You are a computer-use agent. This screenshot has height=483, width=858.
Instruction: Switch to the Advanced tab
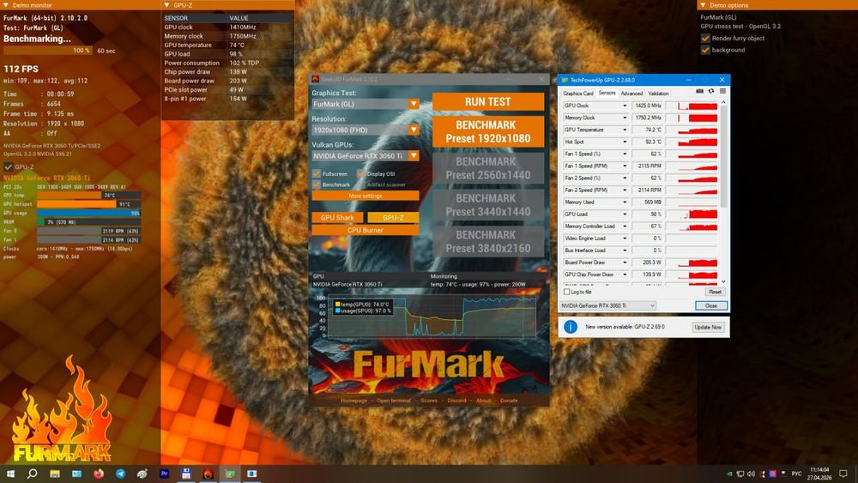[631, 94]
